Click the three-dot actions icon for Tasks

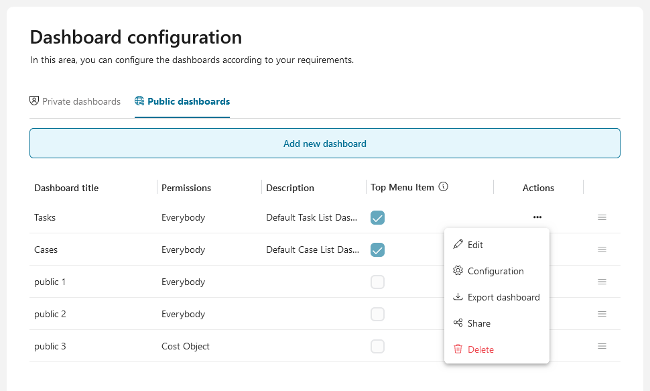[537, 217]
